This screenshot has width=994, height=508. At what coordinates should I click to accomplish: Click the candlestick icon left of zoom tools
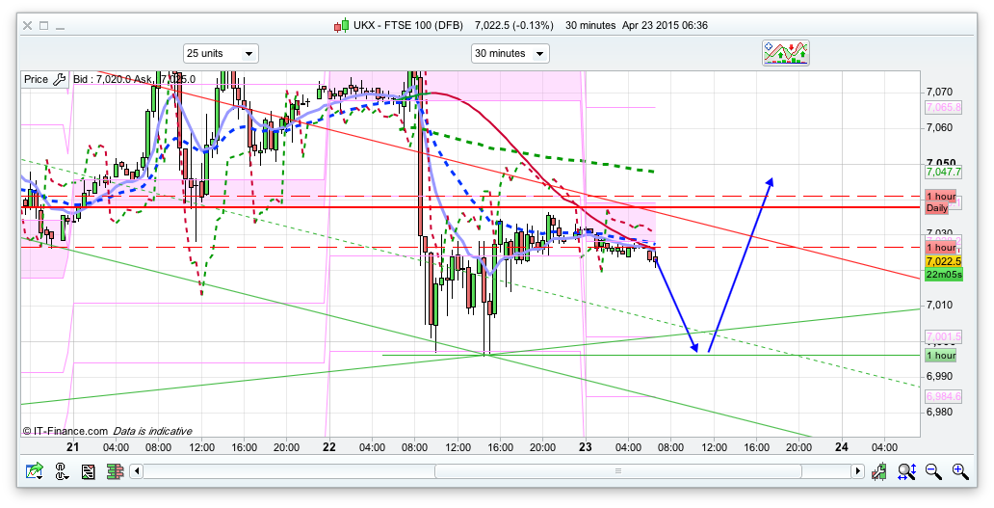coord(879,471)
